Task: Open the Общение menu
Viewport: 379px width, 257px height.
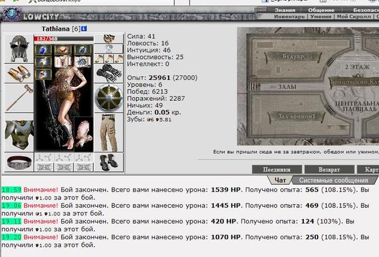Action: [322, 10]
